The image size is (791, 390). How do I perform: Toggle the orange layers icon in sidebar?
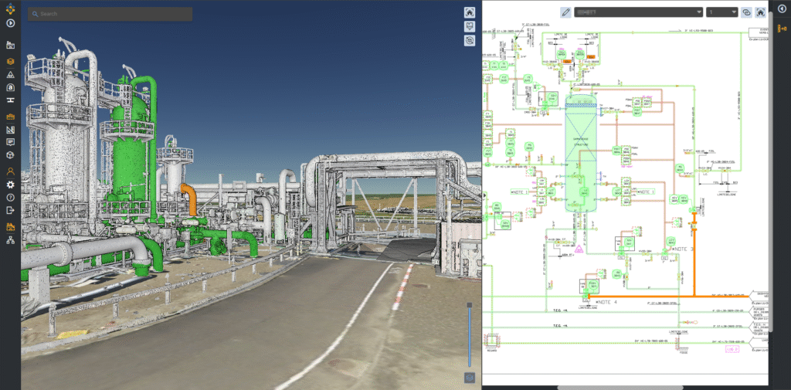(x=10, y=61)
